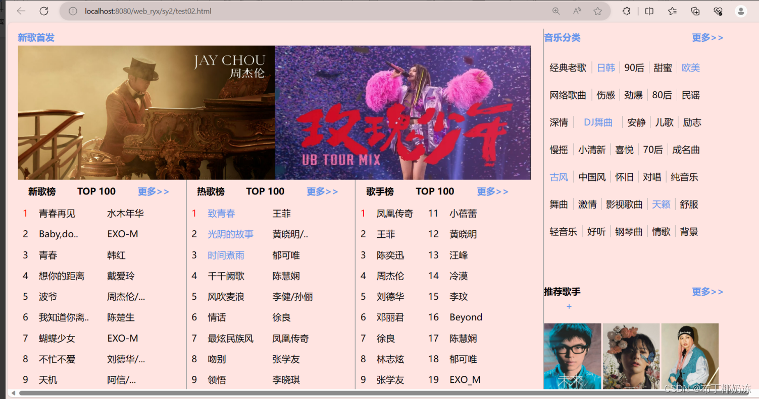Click singer 邓丽君 in 歌手榜

click(x=390, y=317)
